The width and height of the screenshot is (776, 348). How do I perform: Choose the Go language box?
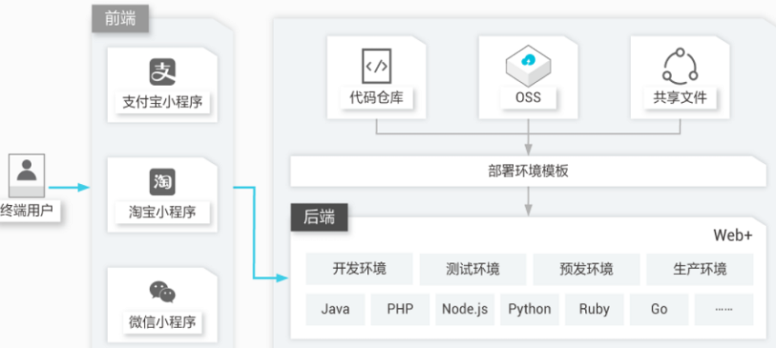(x=659, y=310)
